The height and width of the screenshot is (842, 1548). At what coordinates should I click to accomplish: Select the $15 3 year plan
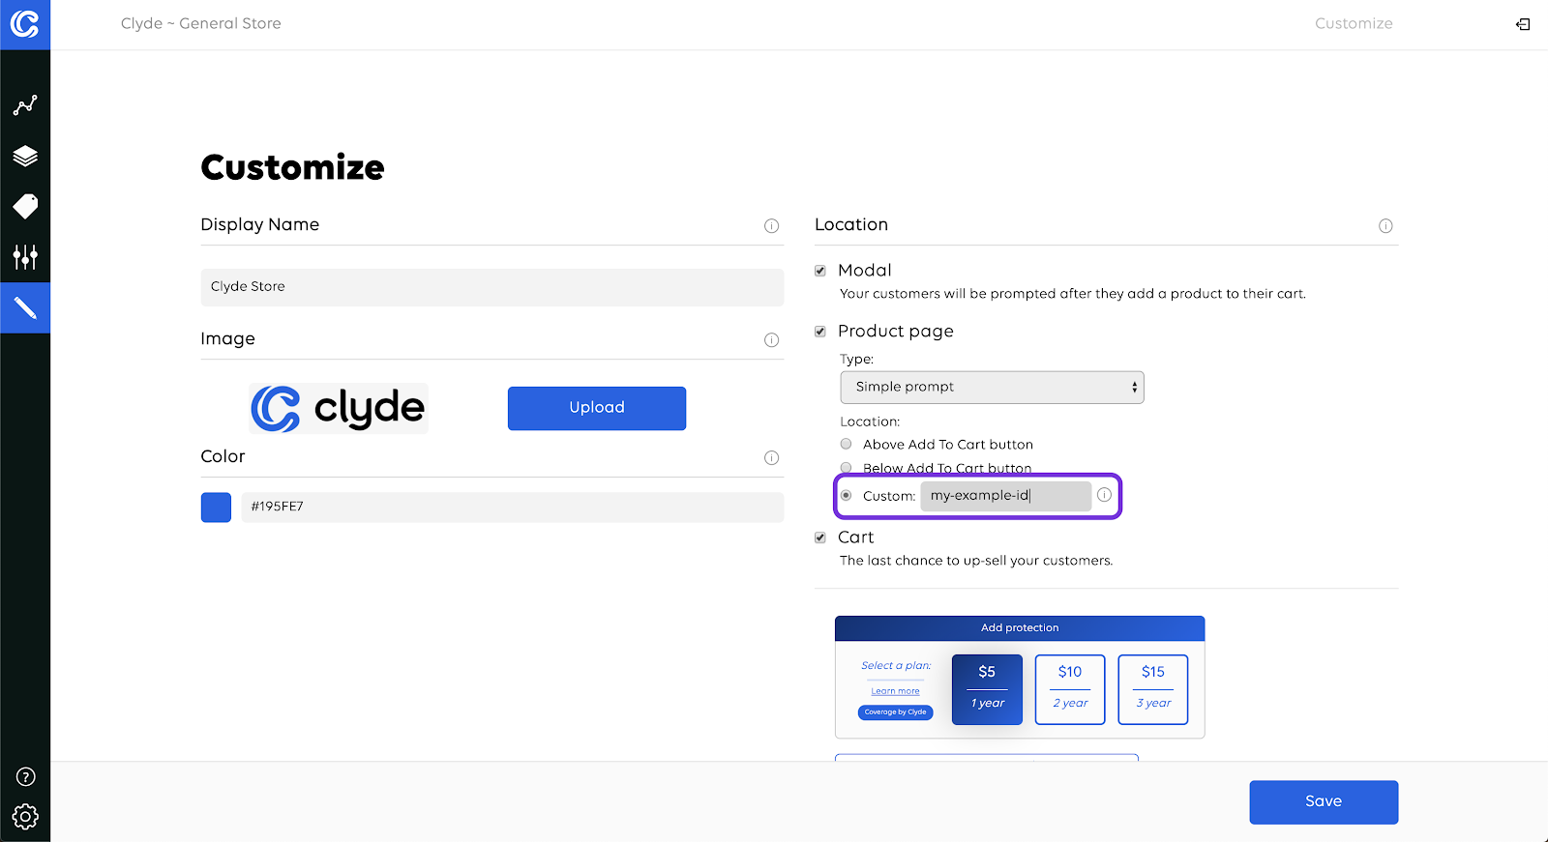click(1153, 689)
